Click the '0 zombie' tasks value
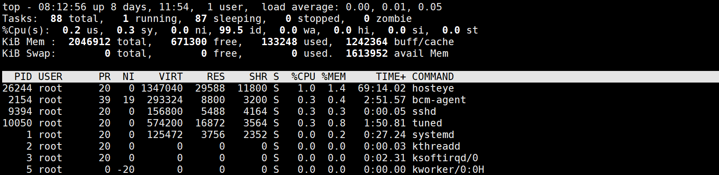 [388, 19]
